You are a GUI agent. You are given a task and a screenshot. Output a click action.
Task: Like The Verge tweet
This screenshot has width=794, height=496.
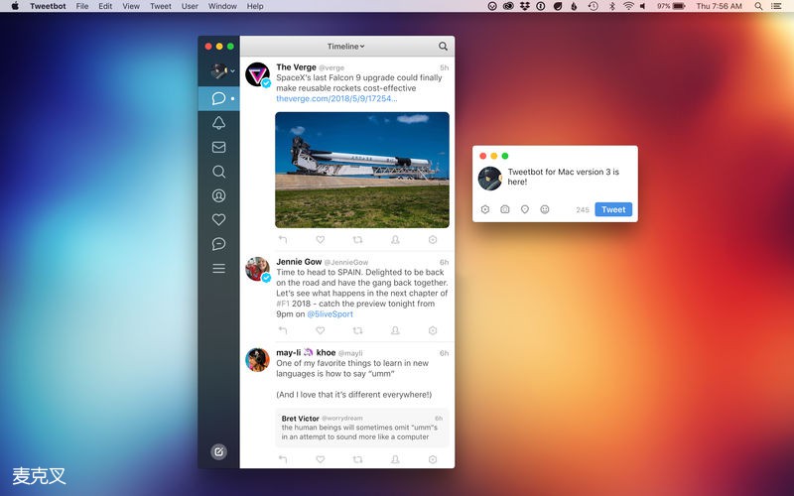tap(320, 239)
